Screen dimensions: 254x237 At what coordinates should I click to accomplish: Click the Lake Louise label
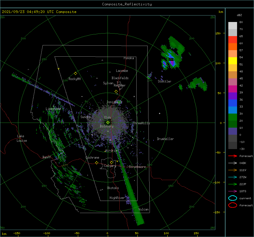pyautogui.click(x=22, y=138)
